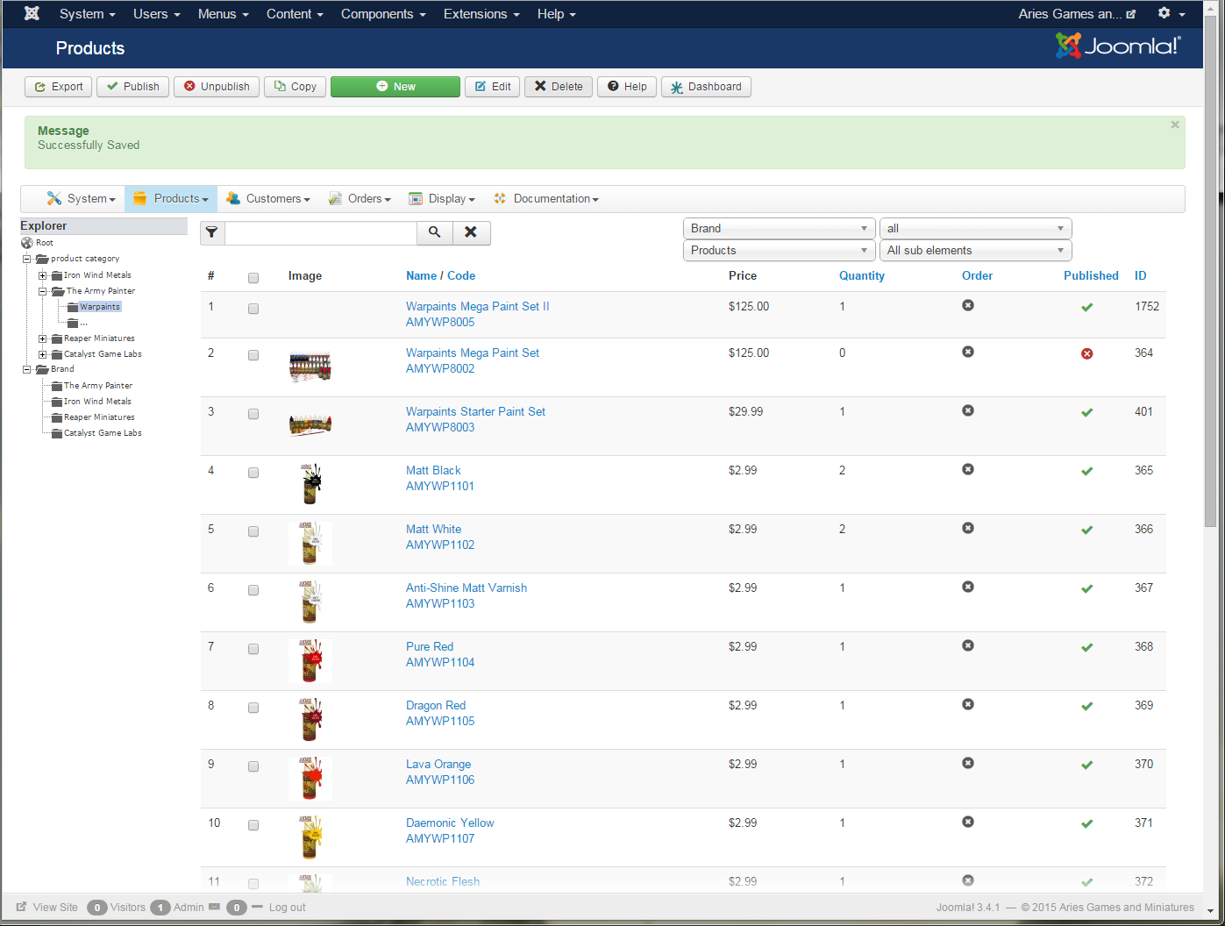Screen dimensions: 1225x926
Task: Click the Matt Black paint bottle image
Action: click(x=310, y=484)
